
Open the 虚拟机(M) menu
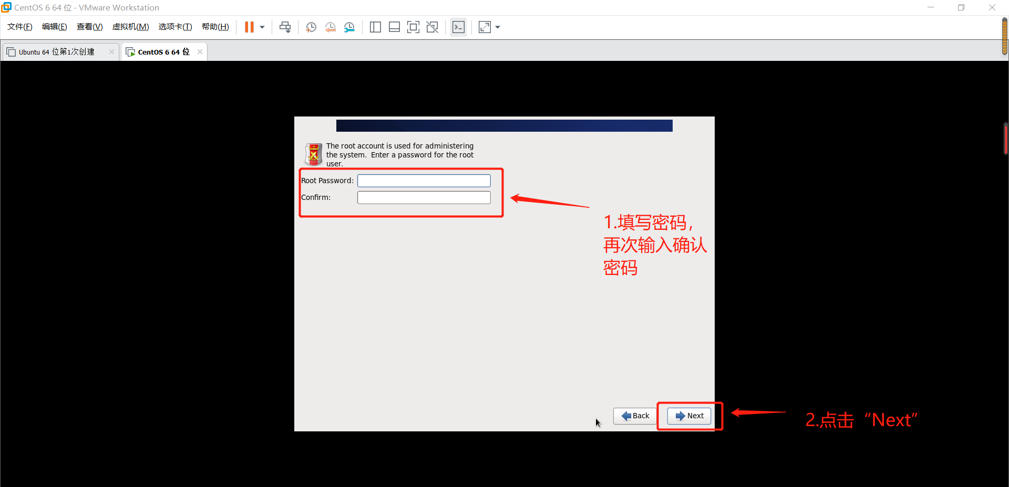[131, 27]
